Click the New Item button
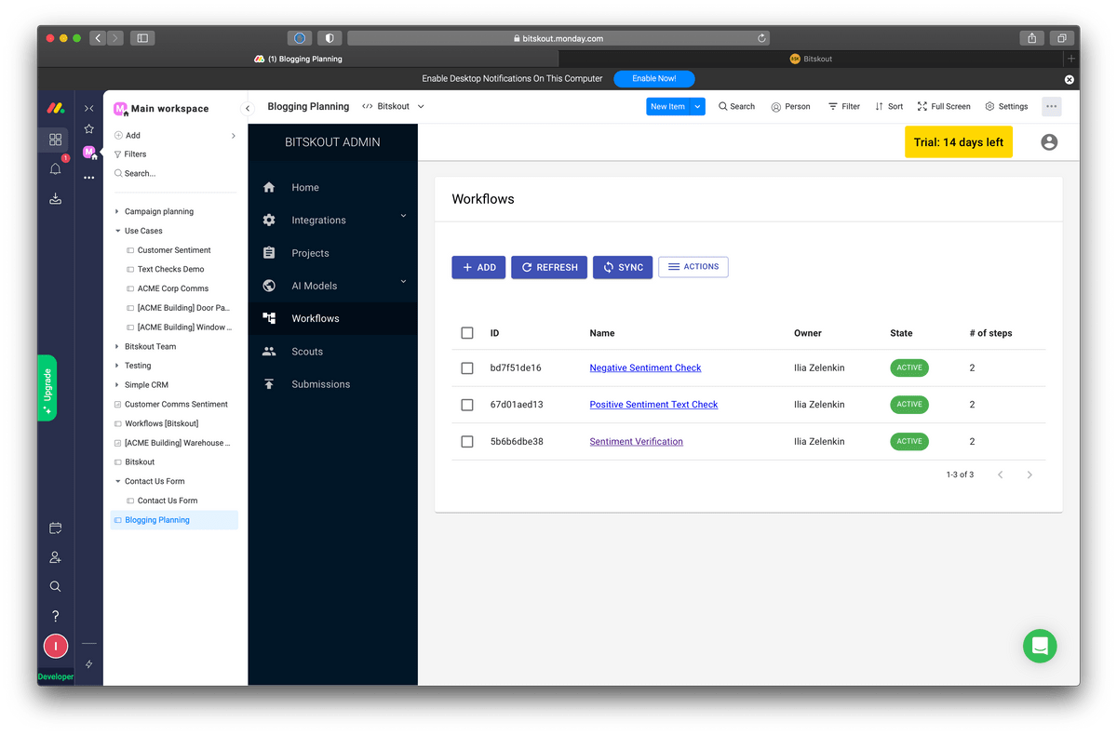 (667, 107)
